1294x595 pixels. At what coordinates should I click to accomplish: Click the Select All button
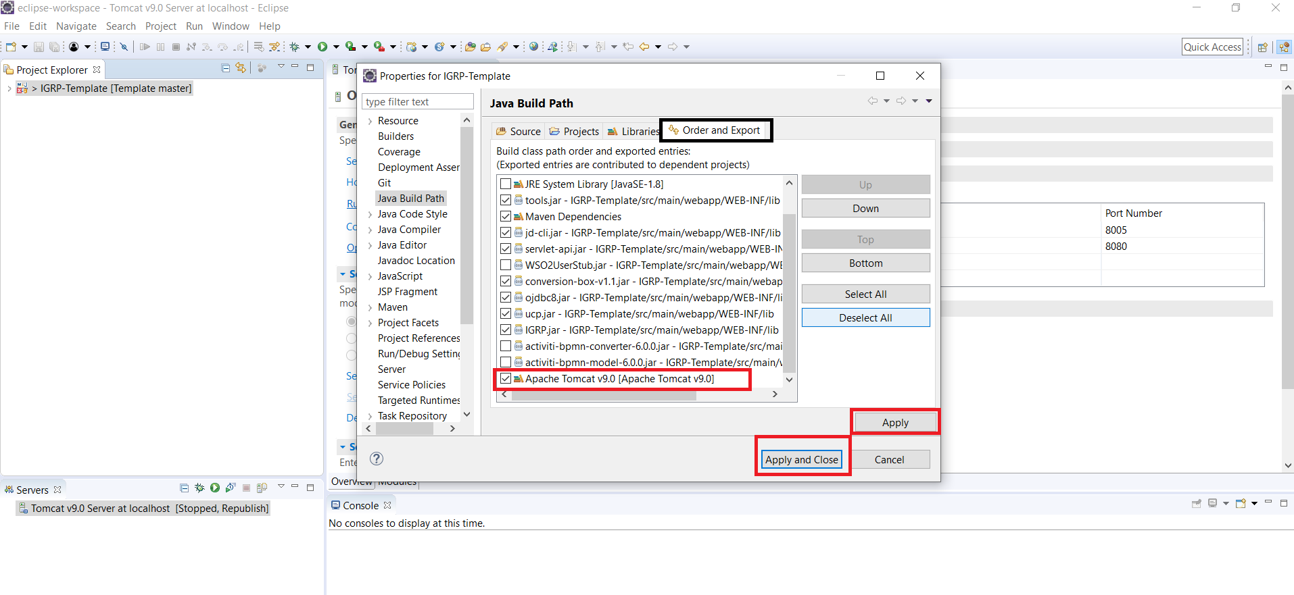coord(865,294)
